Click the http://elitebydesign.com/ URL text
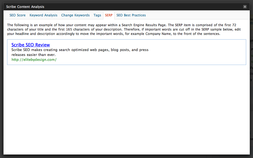This screenshot has height=158, width=253. [x=34, y=59]
